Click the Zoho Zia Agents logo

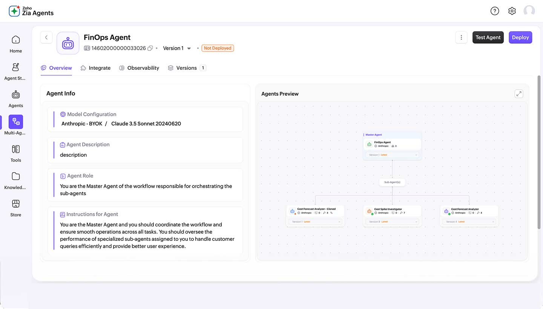(x=31, y=11)
